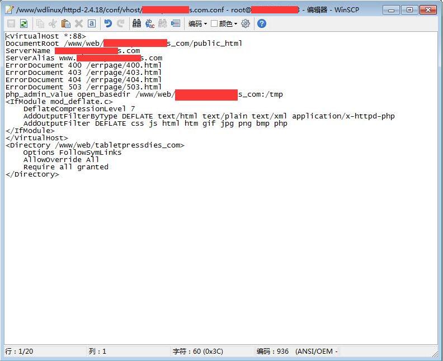Viewport: 443px width, 361px height.
Task: Click the closing '</VirtualHost>' tag
Action: [x=37, y=138]
